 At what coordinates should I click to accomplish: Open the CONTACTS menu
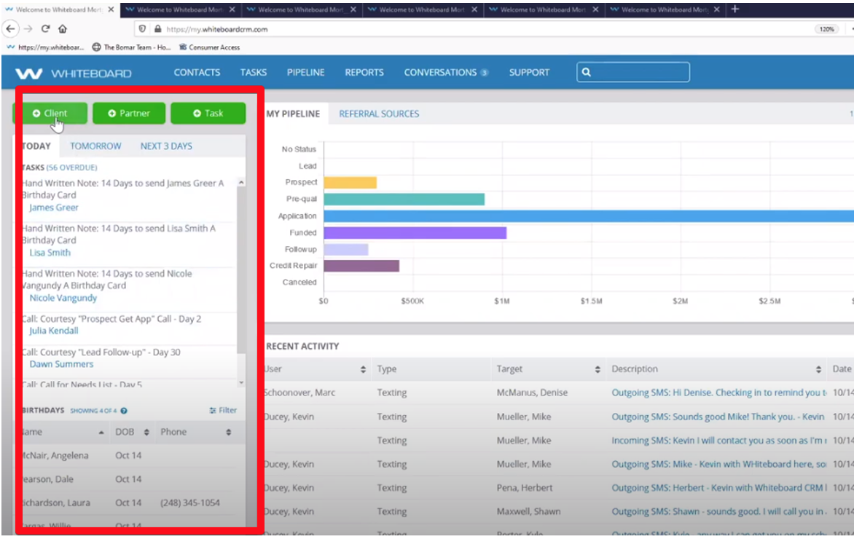point(197,72)
